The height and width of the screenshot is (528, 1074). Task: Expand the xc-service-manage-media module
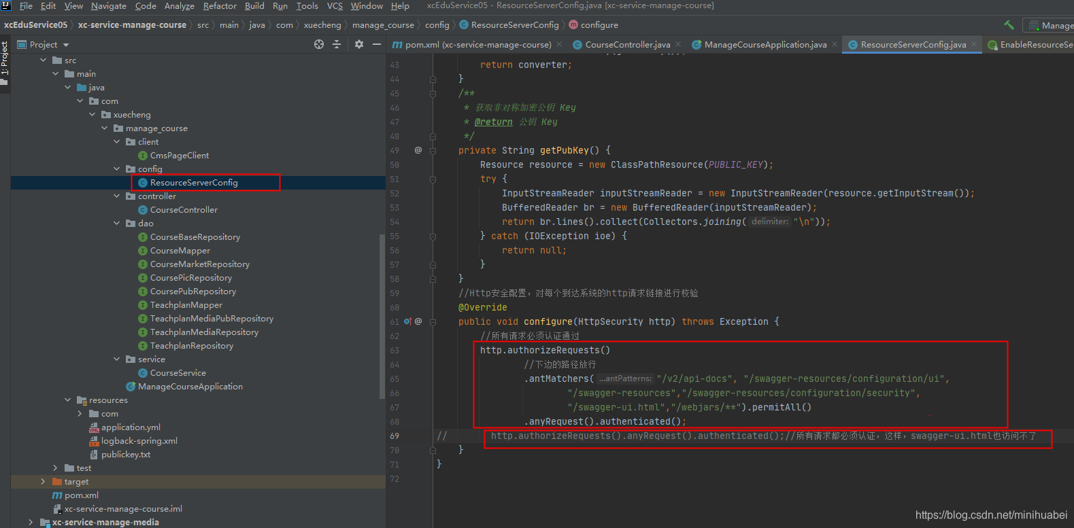[x=31, y=523]
